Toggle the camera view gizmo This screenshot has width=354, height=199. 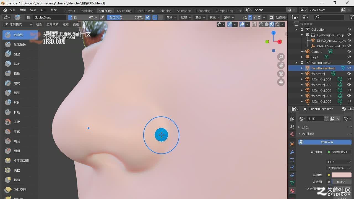pos(281,74)
